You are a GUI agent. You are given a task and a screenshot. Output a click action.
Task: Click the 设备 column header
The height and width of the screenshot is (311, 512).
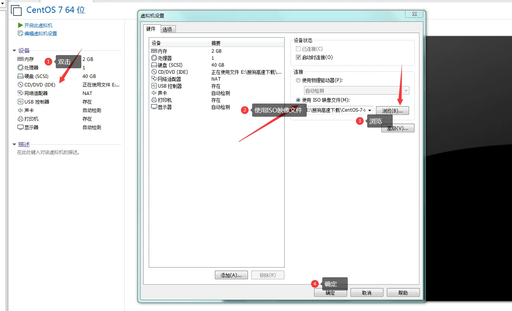click(179, 43)
